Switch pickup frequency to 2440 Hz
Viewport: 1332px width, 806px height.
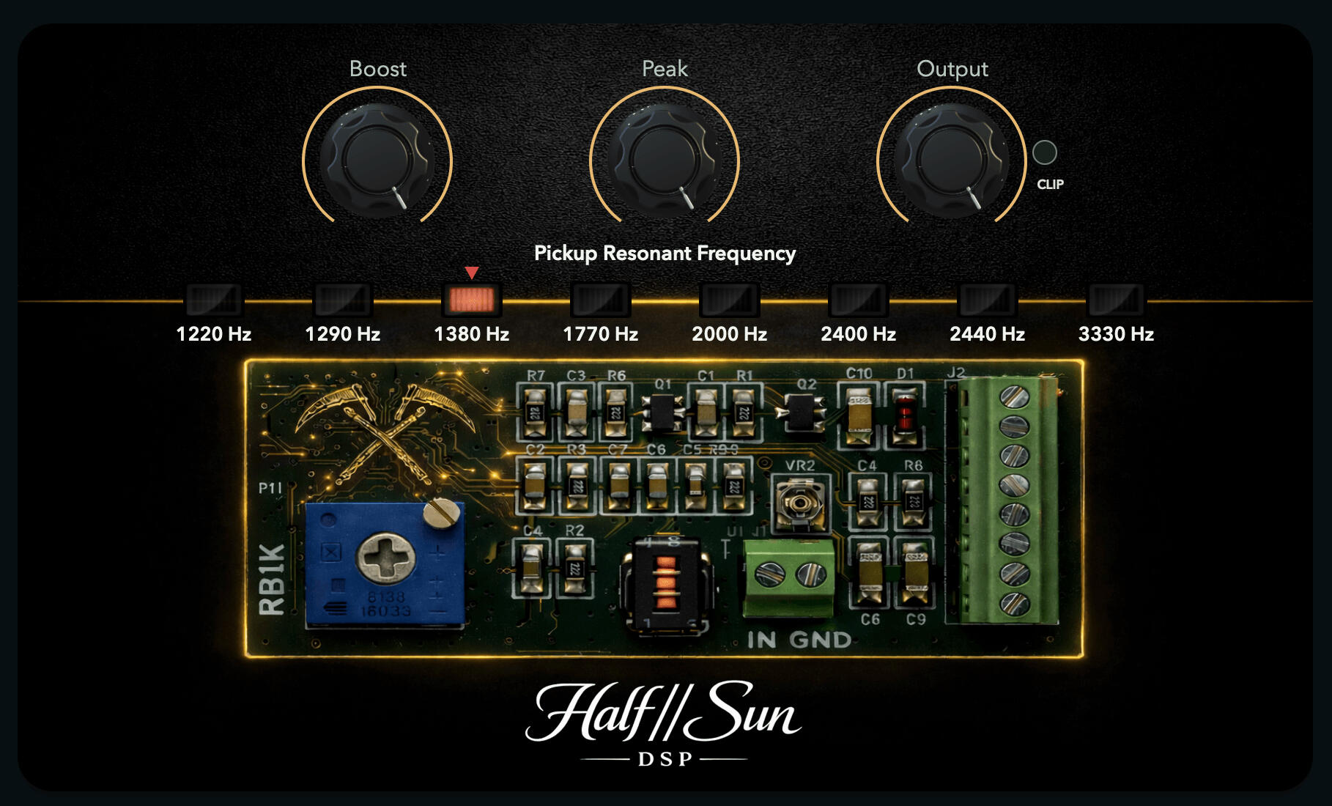pos(988,300)
